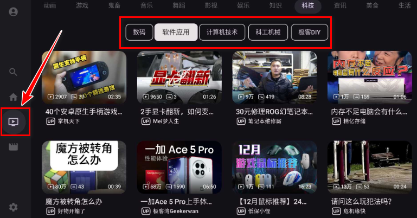This screenshot has width=417, height=218.
Task: Open uploader link 笔记本维修厮
Action: 265,121
